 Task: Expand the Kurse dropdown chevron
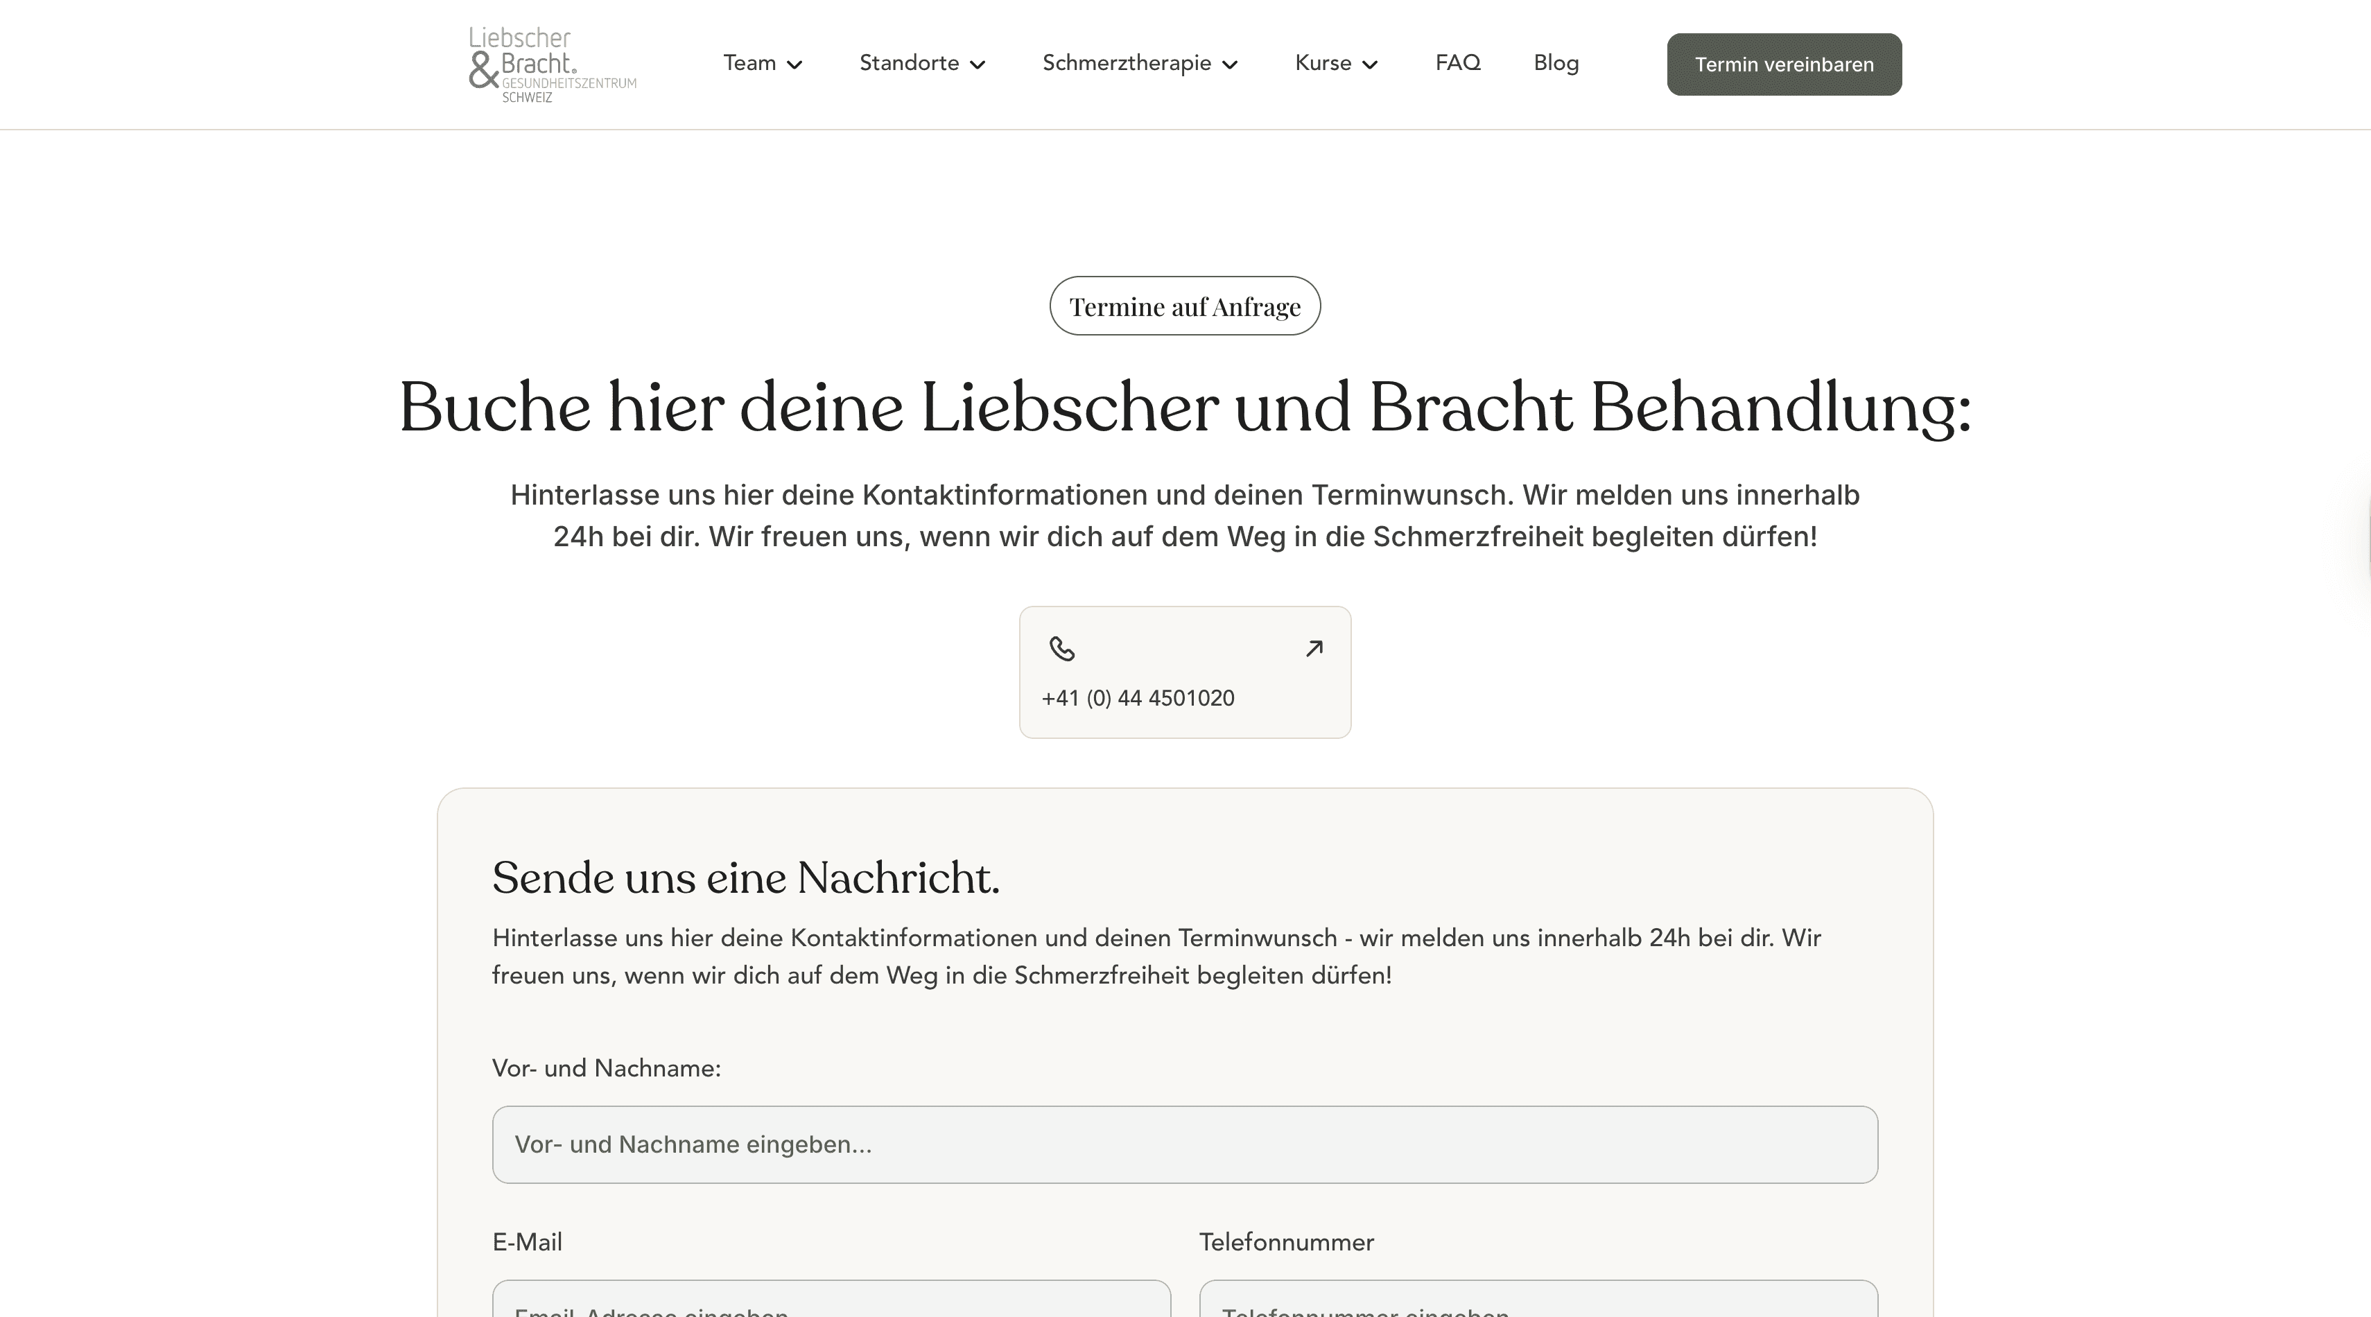(1370, 64)
